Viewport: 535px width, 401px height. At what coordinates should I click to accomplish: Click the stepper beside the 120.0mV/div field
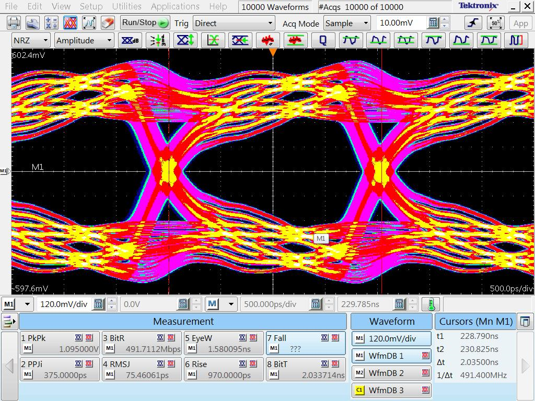tap(112, 304)
